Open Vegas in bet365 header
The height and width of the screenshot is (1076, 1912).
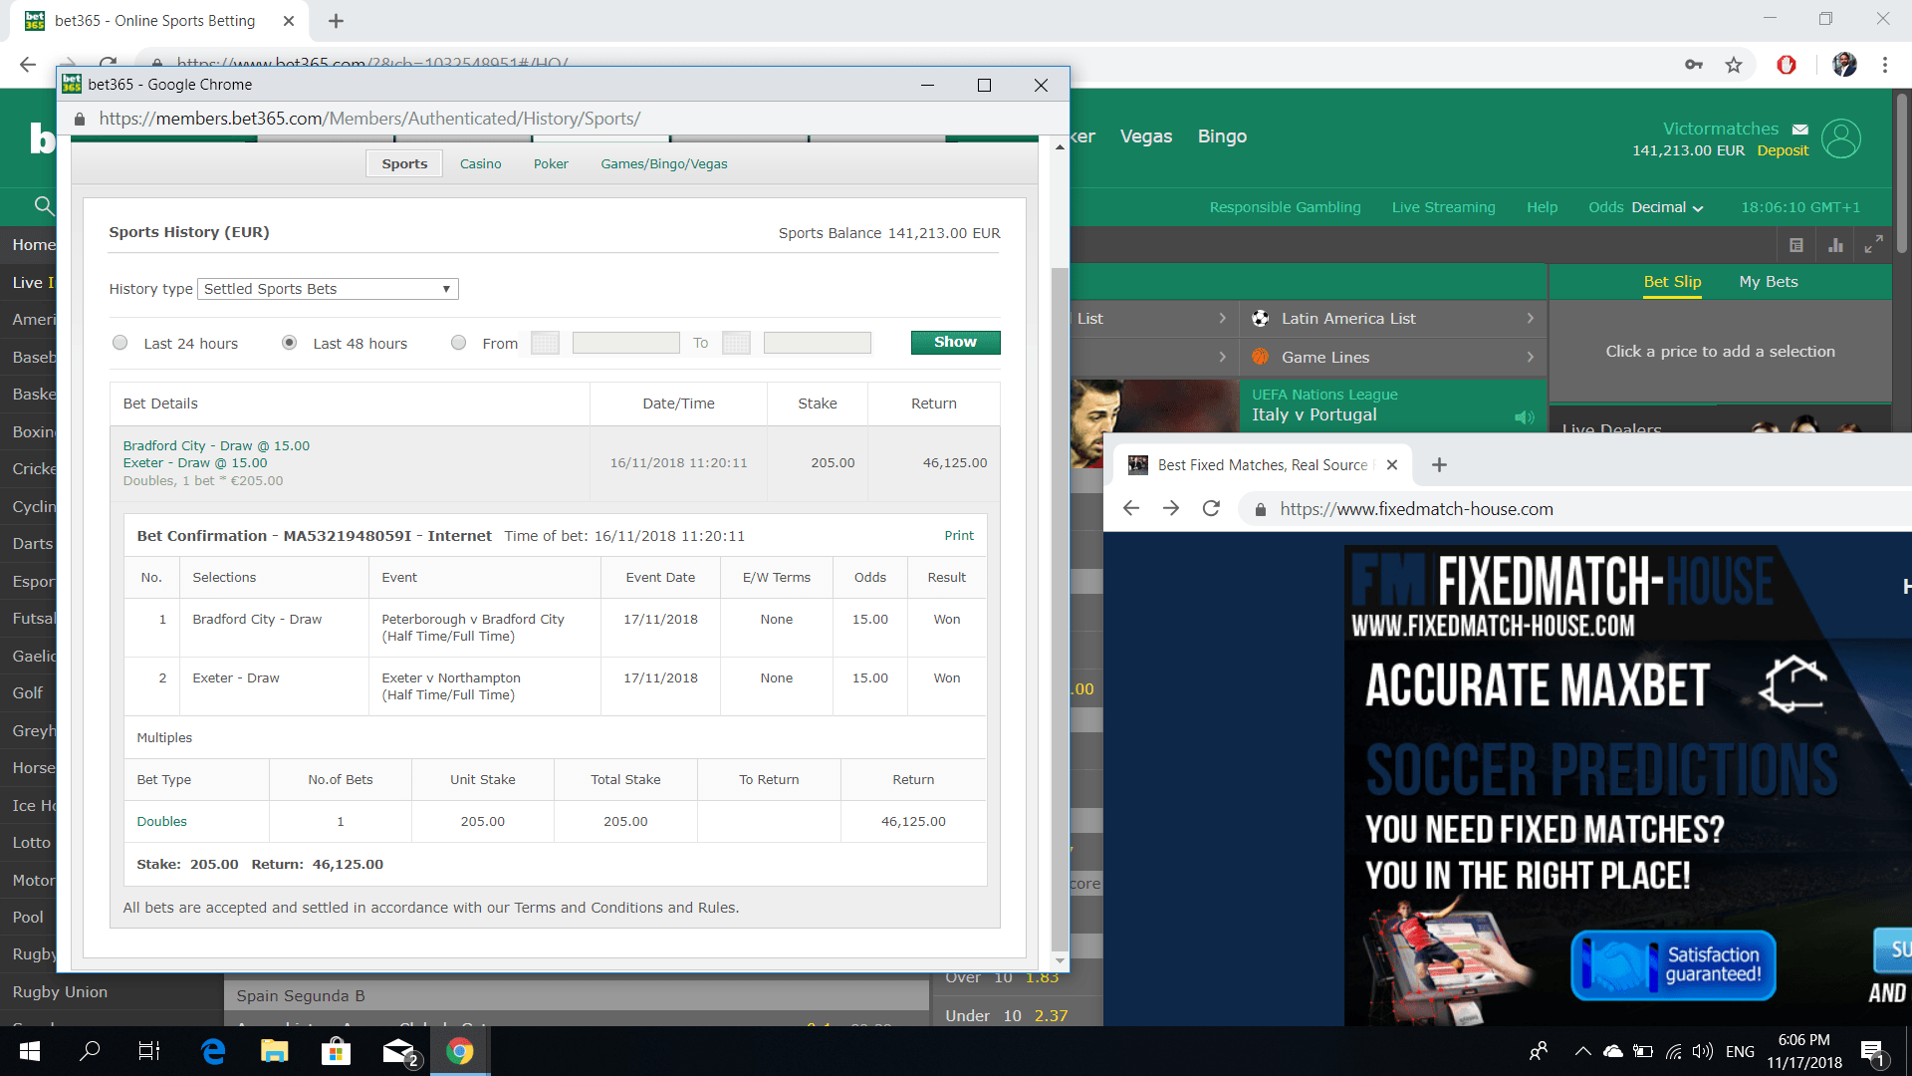point(1146,136)
